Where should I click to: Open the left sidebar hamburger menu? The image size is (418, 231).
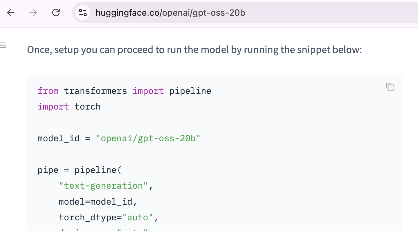[3, 46]
